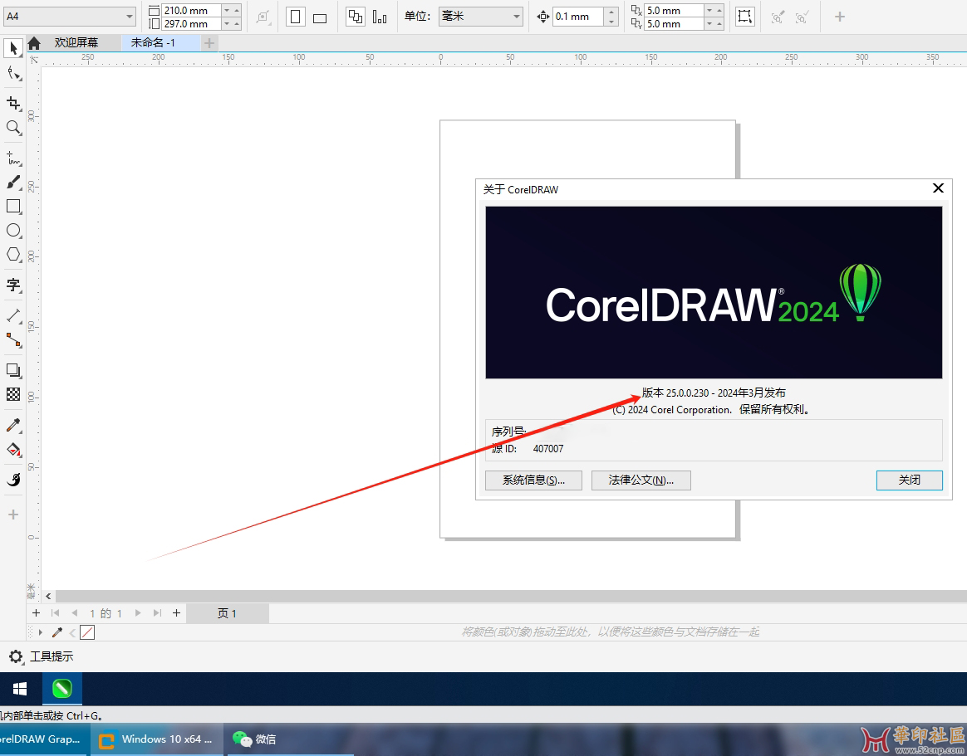Apply page layout to current page only
Image resolution: width=967 pixels, height=756 pixels.
click(380, 17)
